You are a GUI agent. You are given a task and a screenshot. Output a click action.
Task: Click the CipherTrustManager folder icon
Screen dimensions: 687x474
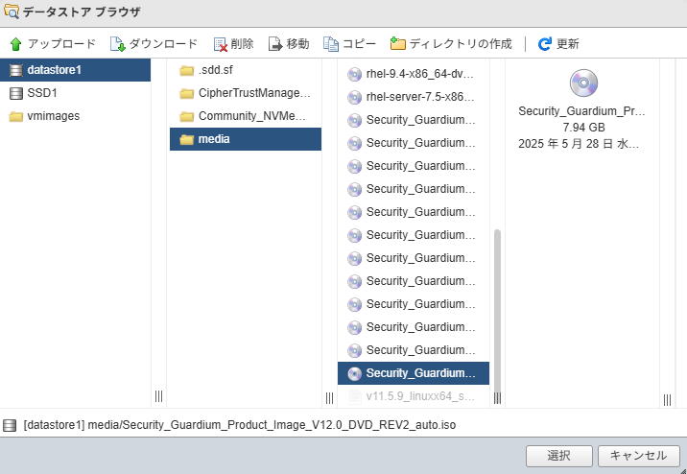click(x=187, y=93)
